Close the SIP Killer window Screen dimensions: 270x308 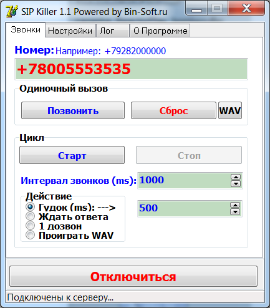246,8
